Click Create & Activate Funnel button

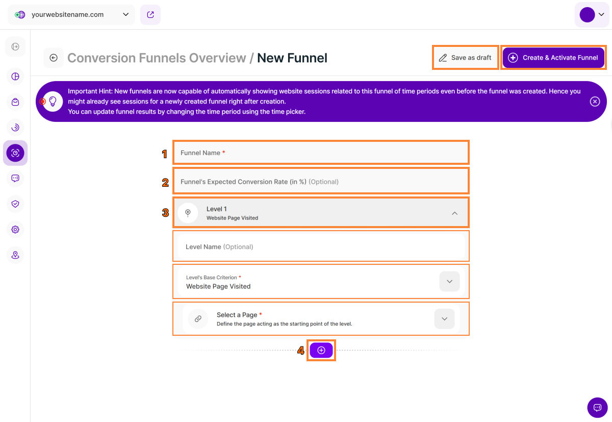point(554,58)
